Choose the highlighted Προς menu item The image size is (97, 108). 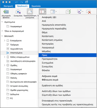point(68,55)
